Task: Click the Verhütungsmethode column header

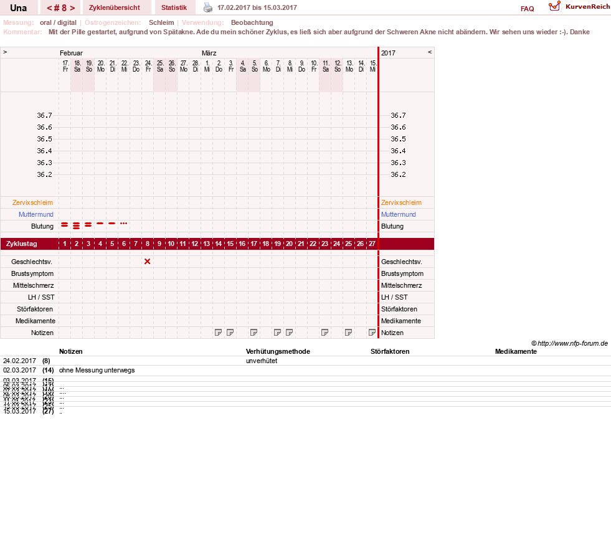Action: coord(278,351)
